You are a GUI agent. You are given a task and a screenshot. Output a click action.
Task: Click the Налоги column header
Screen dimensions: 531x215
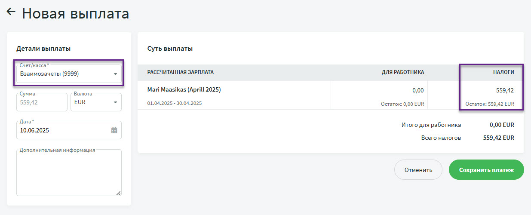pos(503,72)
